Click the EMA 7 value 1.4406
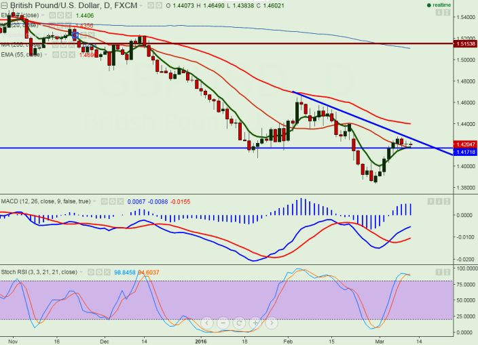This screenshot has width=478, height=345. (x=85, y=16)
